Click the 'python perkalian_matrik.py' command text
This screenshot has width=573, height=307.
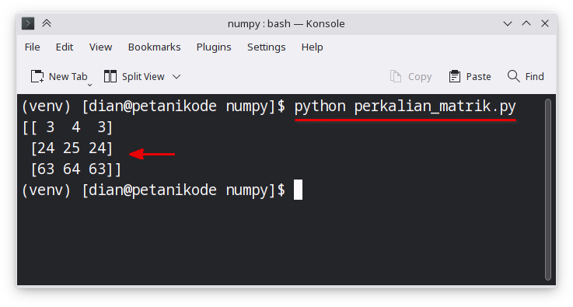(x=405, y=106)
